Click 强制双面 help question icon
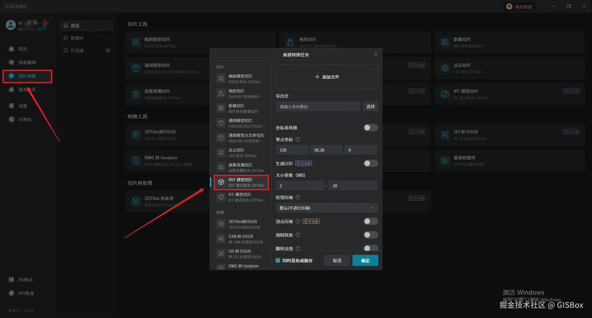This screenshot has height=318, width=592. (298, 235)
